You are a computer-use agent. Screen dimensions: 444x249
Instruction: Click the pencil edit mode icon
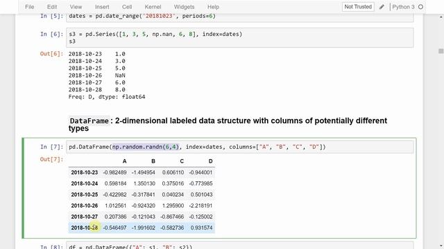point(382,7)
